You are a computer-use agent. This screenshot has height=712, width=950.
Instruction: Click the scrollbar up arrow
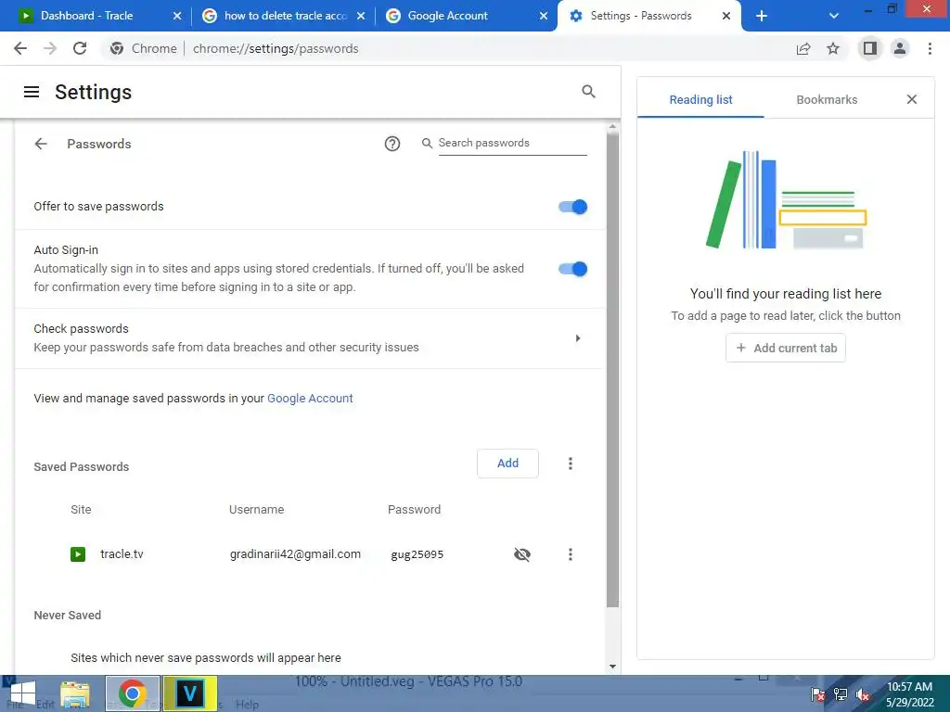(612, 127)
